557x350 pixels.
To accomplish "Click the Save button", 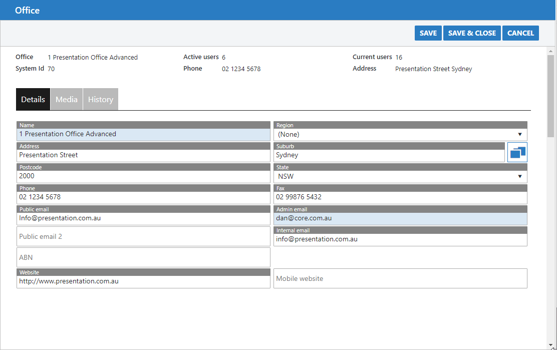I will tap(428, 33).
